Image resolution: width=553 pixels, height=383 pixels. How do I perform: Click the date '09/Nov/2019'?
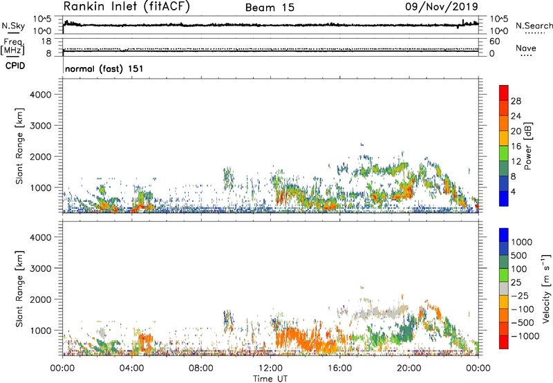point(442,6)
